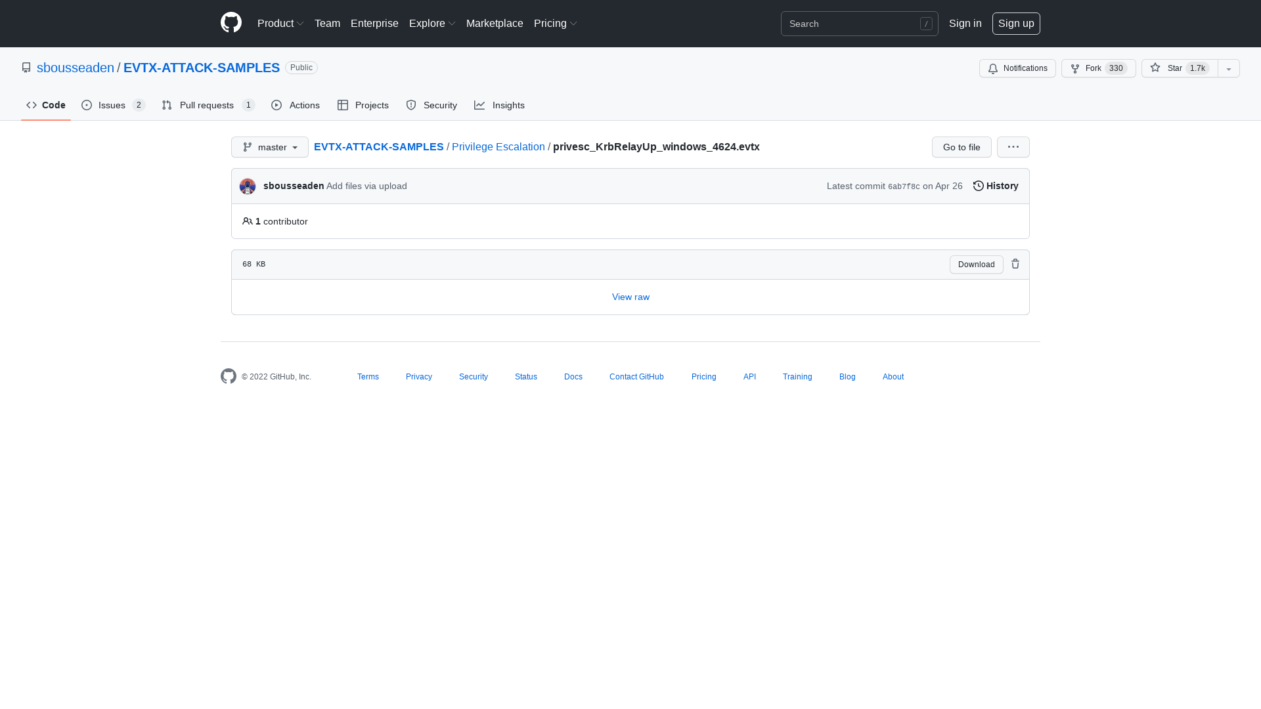Open the Insights tab
Viewport: 1261px width, 709px height.
click(x=499, y=105)
